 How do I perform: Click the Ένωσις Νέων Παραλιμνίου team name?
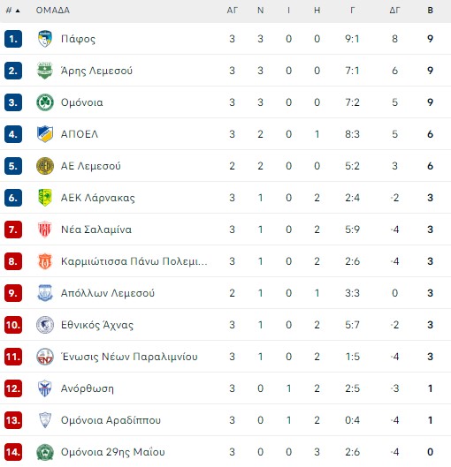pos(129,357)
